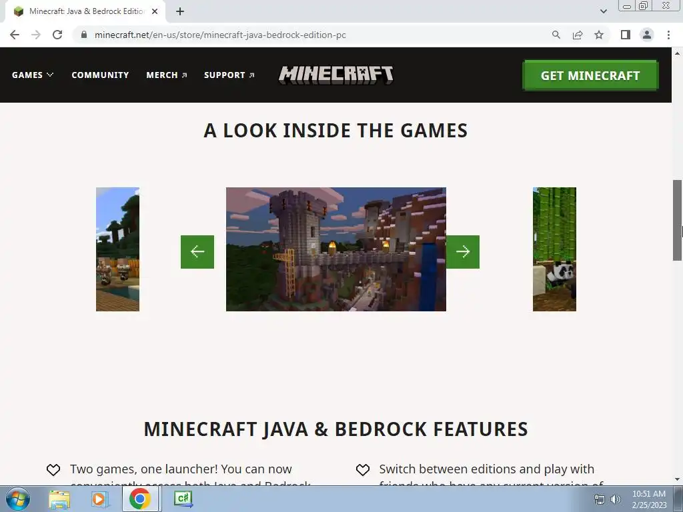683x512 pixels.
Task: Select the partially visible villagers screenshot on left
Action: pyautogui.click(x=117, y=249)
